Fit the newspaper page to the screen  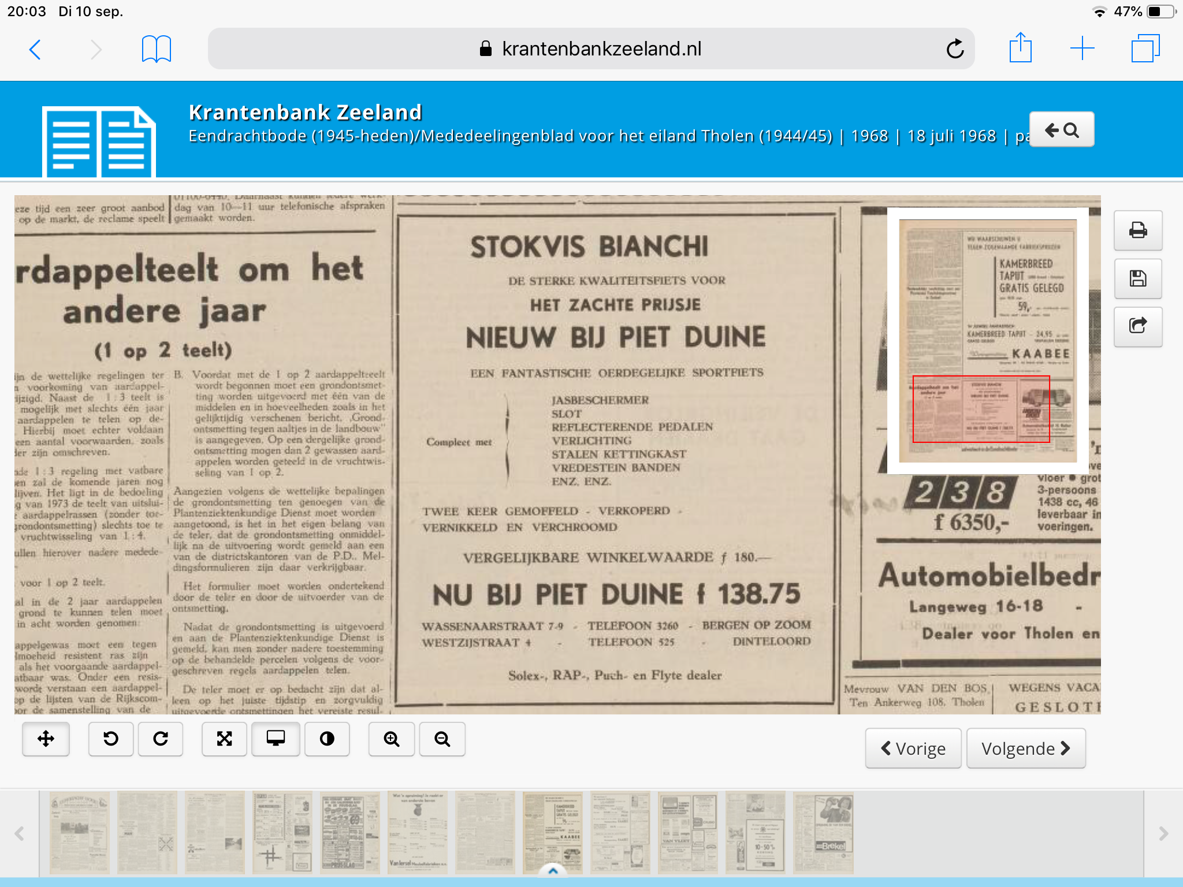point(224,739)
